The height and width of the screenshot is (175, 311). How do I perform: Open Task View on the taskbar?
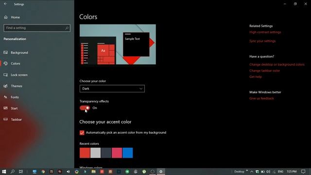pos(21,172)
